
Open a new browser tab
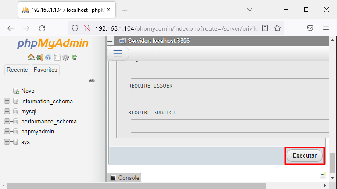pos(125,10)
